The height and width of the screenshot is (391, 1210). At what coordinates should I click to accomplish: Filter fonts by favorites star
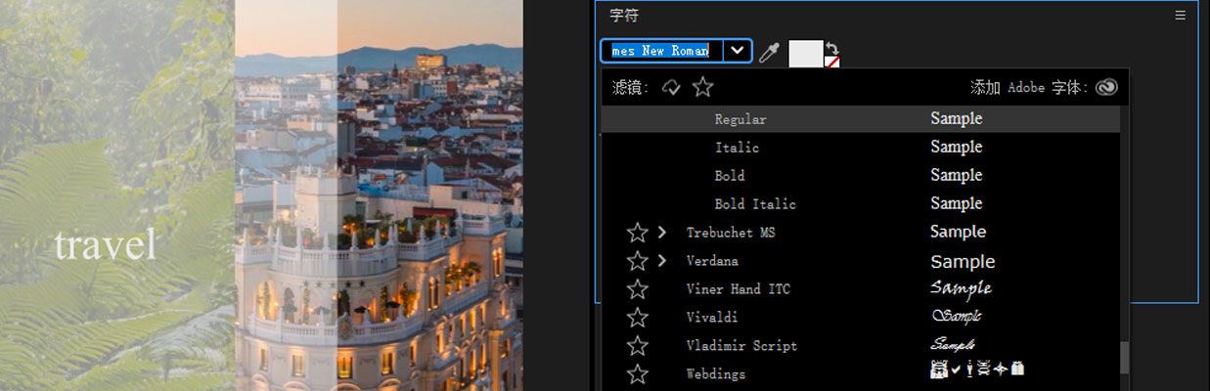pos(702,88)
